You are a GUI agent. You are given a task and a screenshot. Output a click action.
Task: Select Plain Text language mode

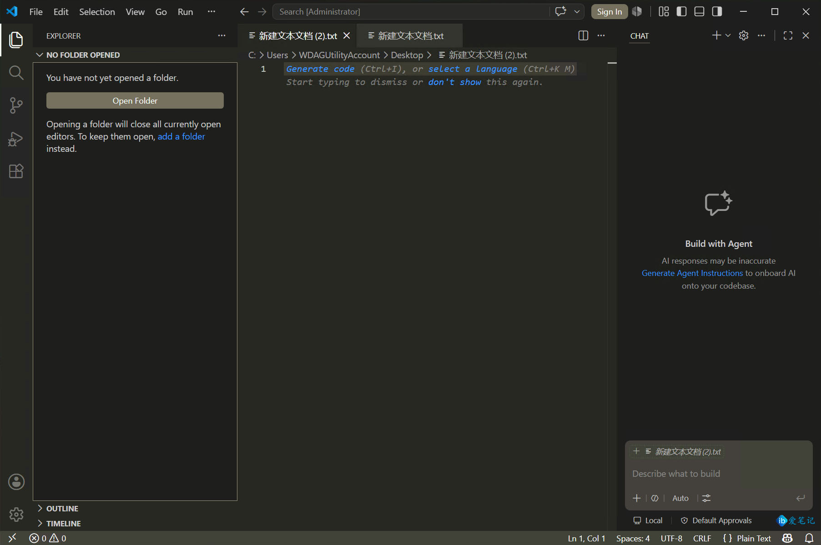pyautogui.click(x=754, y=538)
